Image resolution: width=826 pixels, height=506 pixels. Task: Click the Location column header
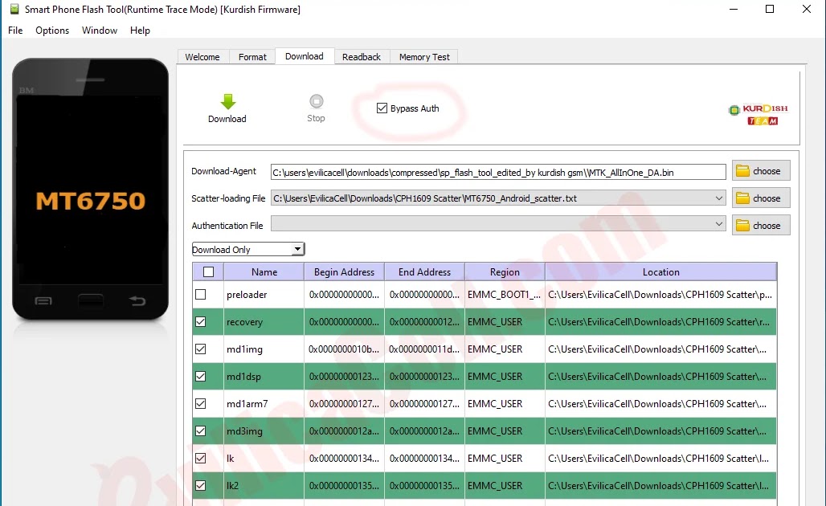tap(660, 272)
